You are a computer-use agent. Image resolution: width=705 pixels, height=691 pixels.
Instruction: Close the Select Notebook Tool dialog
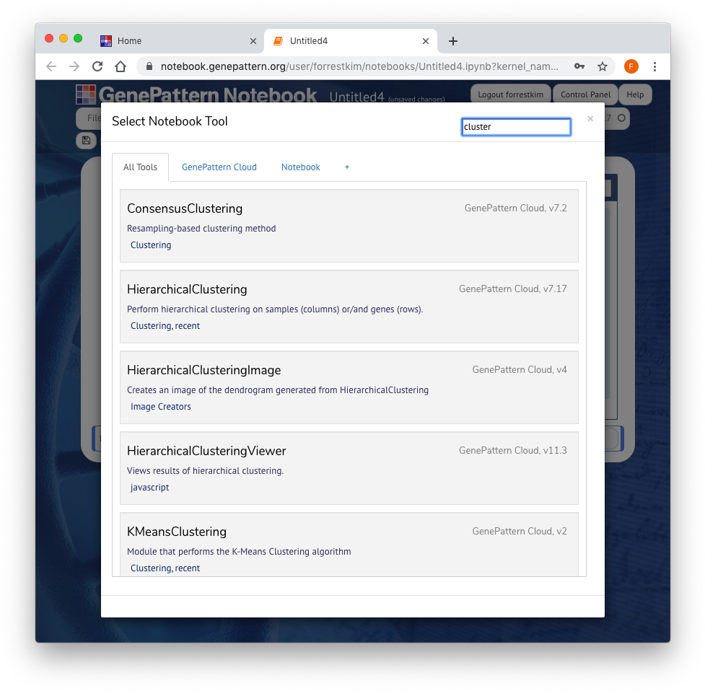coord(590,118)
